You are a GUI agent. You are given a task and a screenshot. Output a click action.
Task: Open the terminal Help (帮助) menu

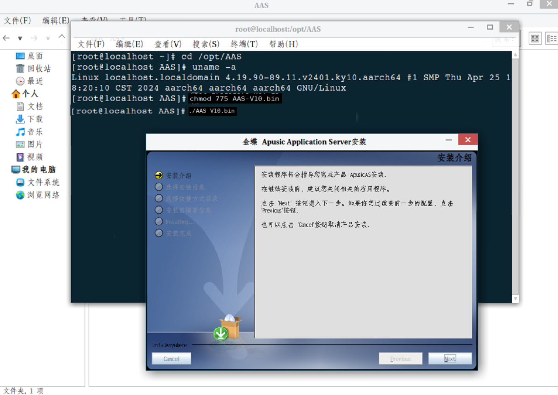[x=283, y=44]
